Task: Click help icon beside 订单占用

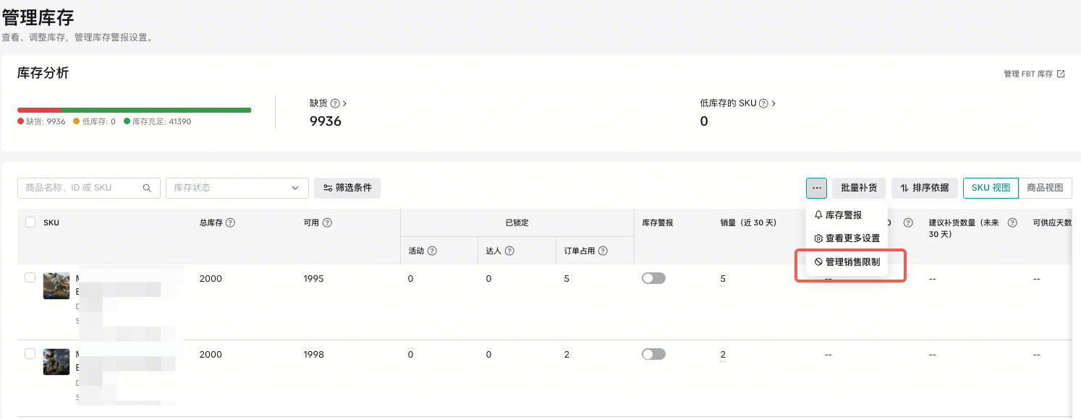Action: point(603,251)
